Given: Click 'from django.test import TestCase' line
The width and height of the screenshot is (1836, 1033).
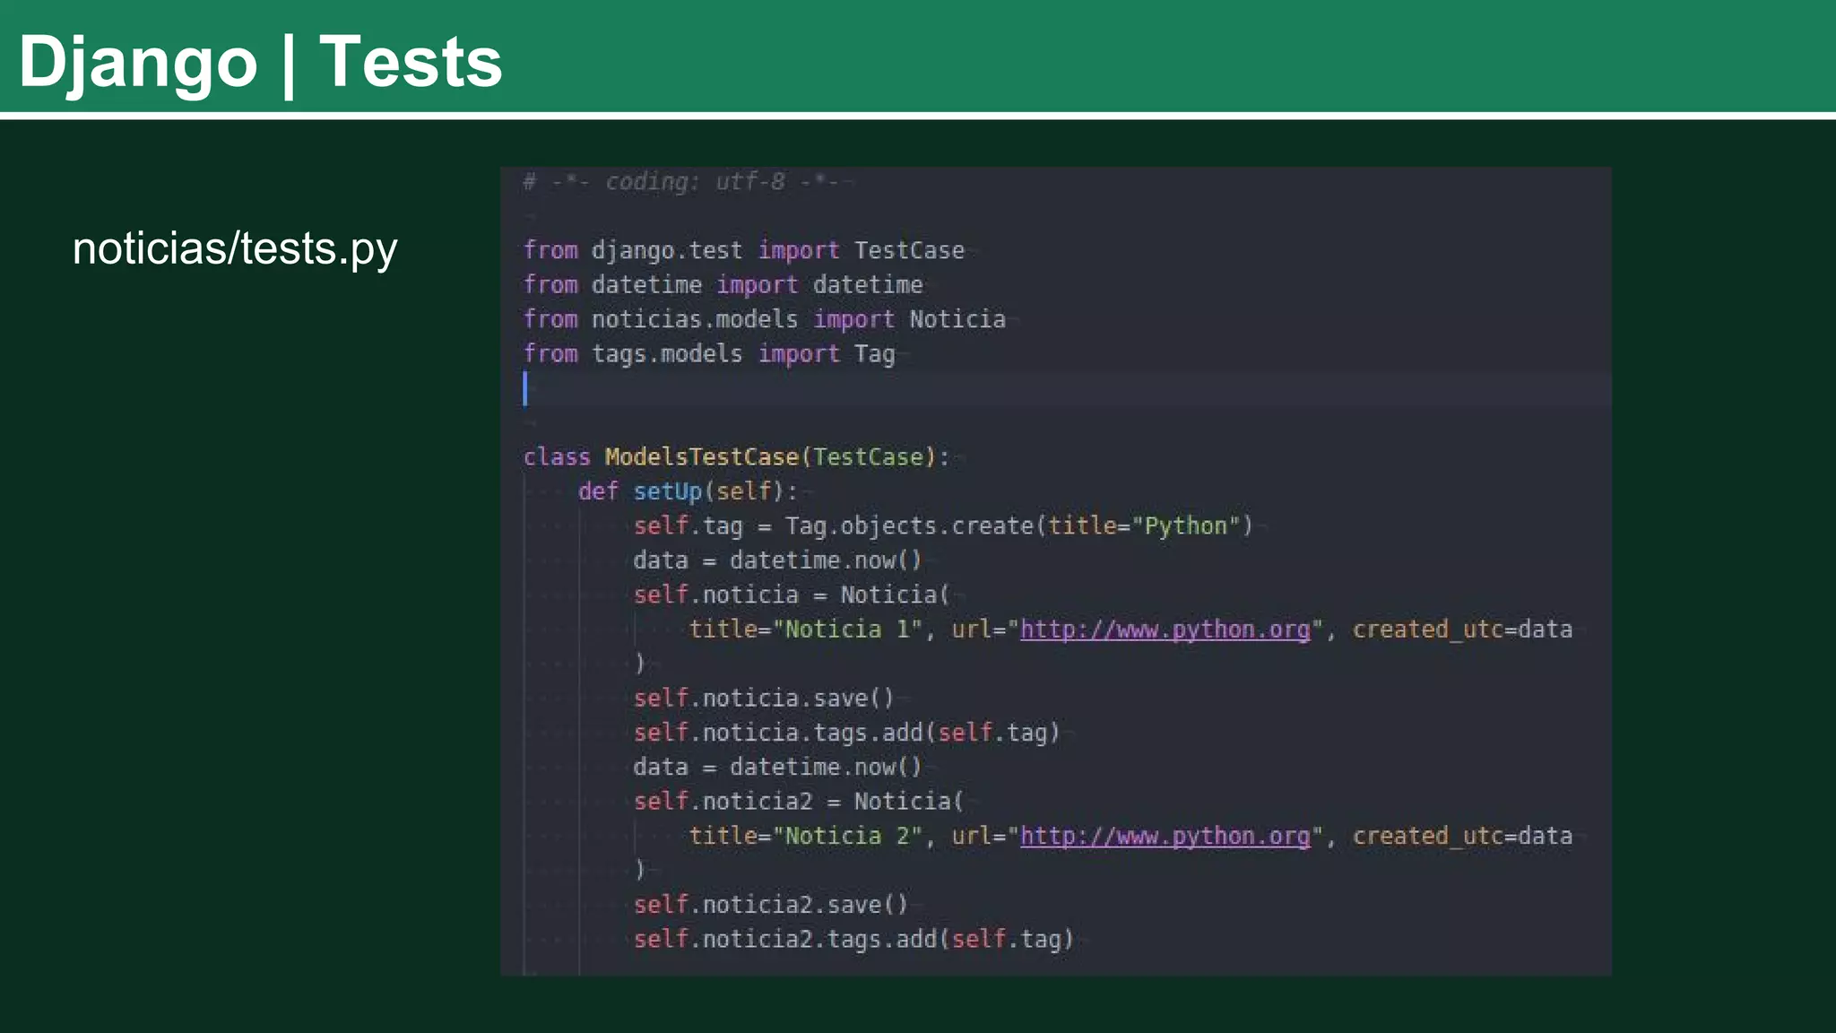Looking at the screenshot, I should click(x=744, y=250).
